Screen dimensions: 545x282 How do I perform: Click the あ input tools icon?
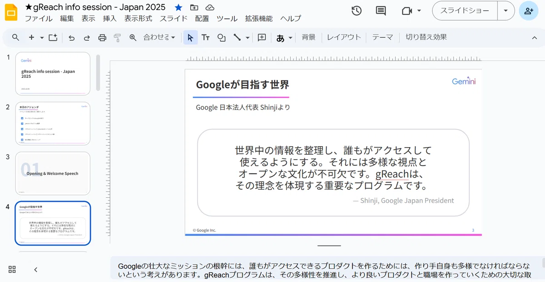click(280, 38)
